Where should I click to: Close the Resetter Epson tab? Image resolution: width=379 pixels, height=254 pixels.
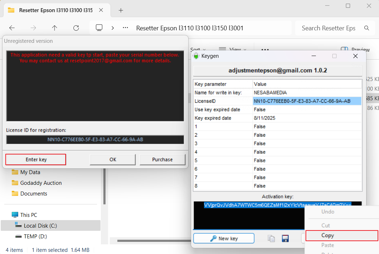pyautogui.click(x=101, y=10)
